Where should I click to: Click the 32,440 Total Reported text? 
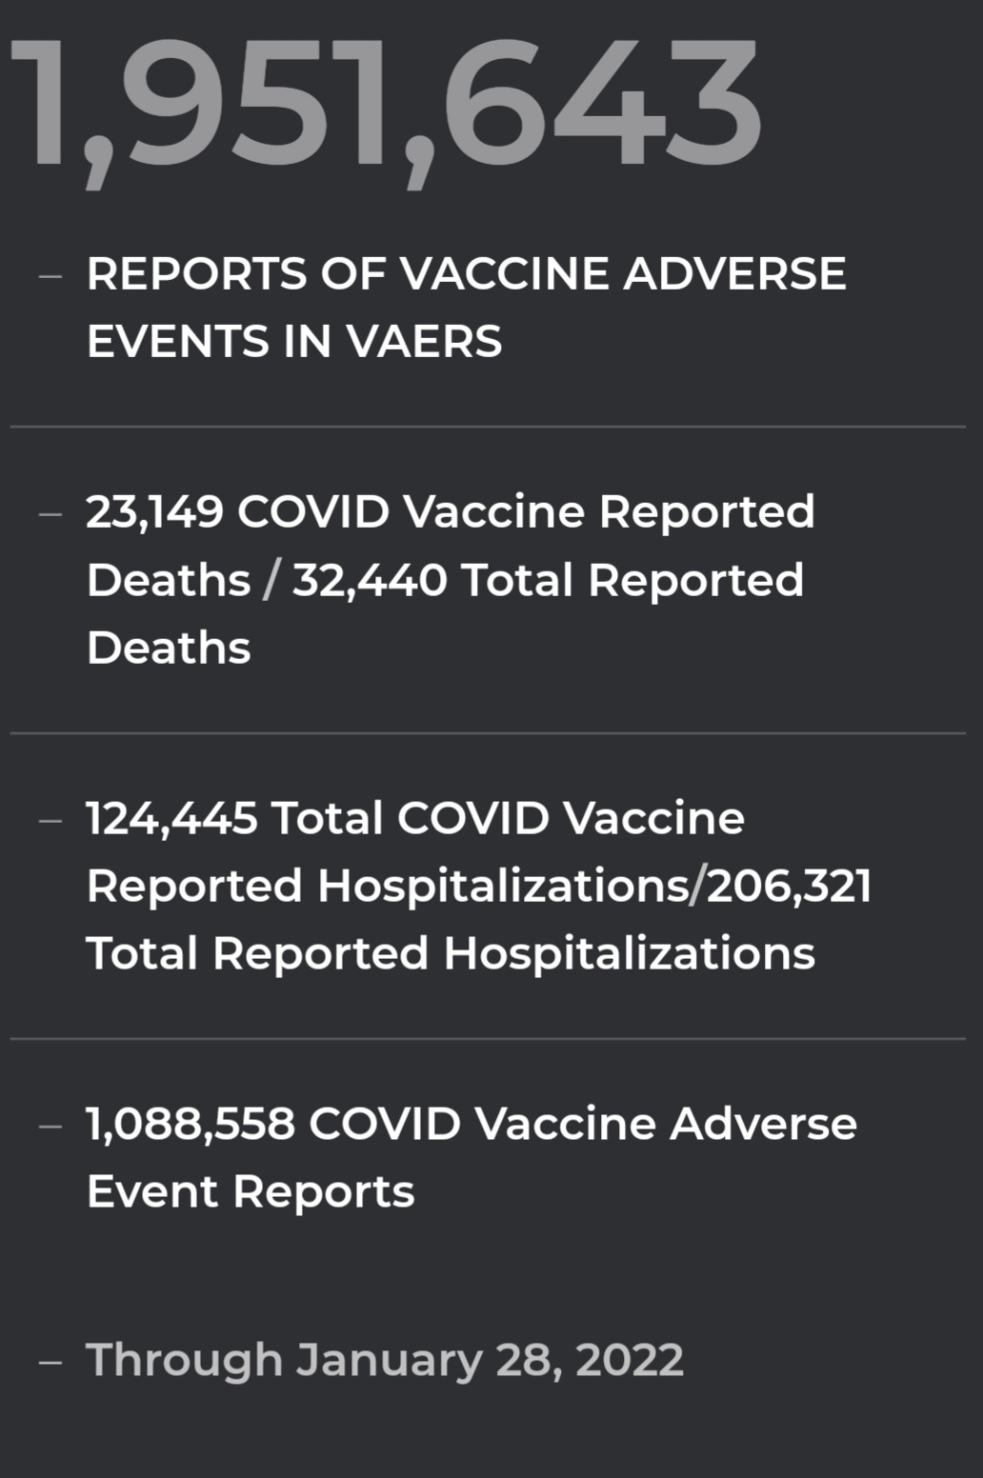[549, 580]
